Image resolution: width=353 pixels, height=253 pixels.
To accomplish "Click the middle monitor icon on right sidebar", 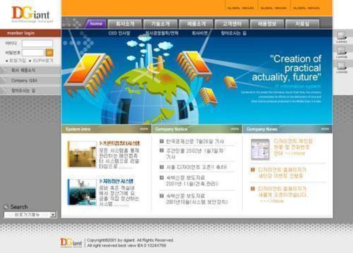I will coord(341,51).
